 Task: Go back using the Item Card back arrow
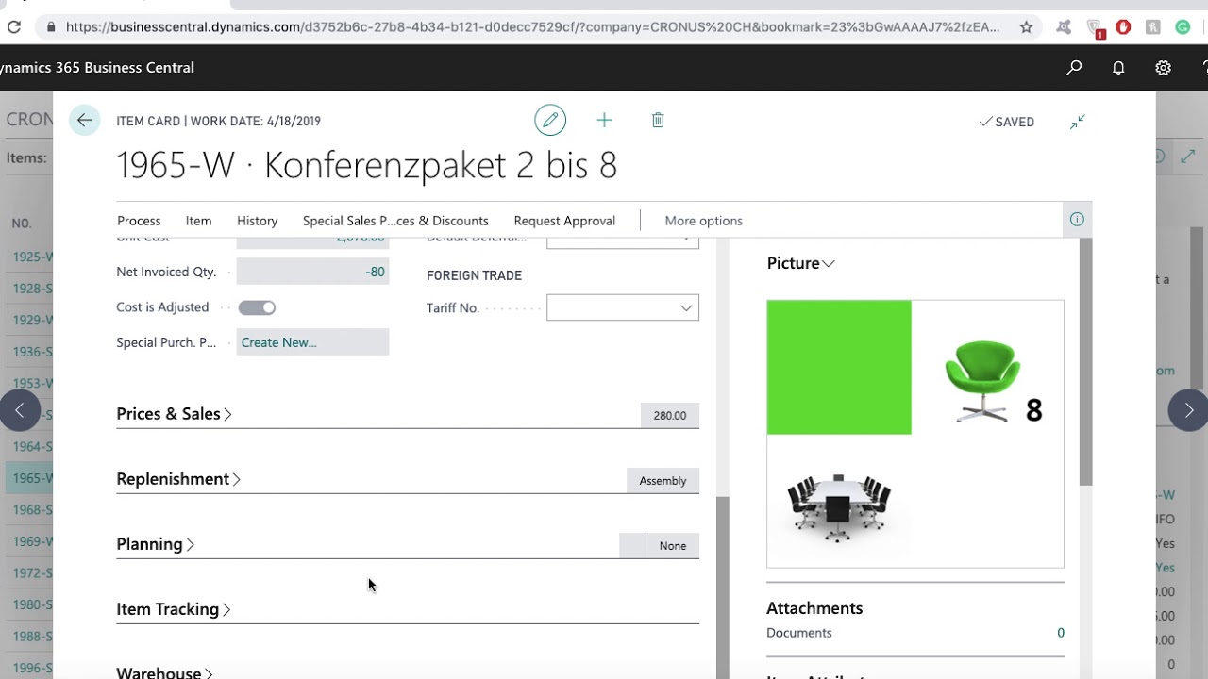pos(84,120)
